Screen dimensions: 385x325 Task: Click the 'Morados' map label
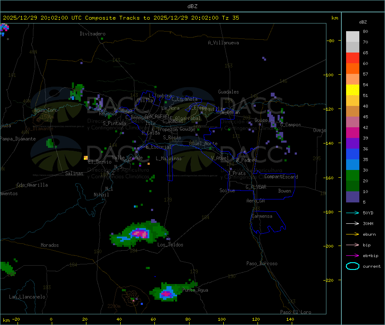(50, 245)
